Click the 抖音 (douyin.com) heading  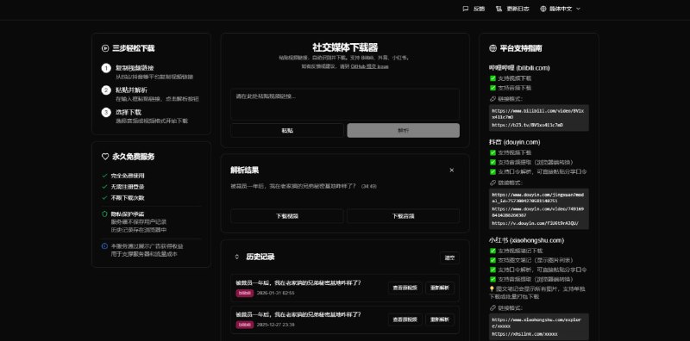point(514,142)
